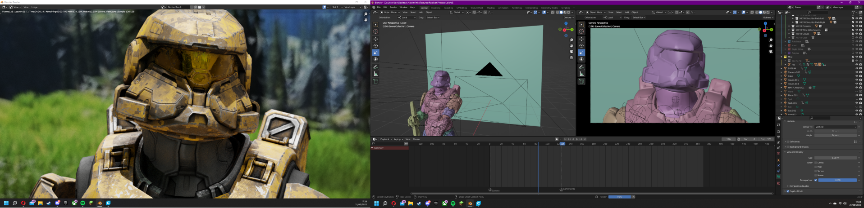Switch to the Geometry Nodes workspace tab
The height and width of the screenshot is (208, 864).
pos(549,8)
